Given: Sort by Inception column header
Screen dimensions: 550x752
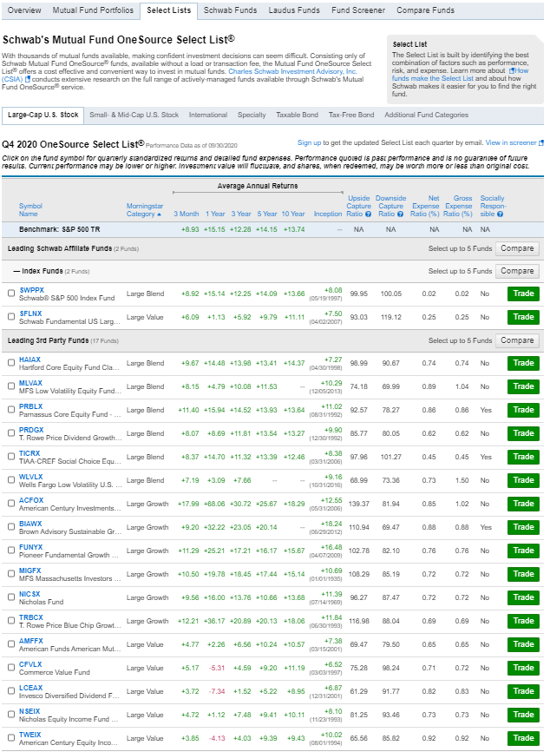Looking at the screenshot, I should 328,214.
